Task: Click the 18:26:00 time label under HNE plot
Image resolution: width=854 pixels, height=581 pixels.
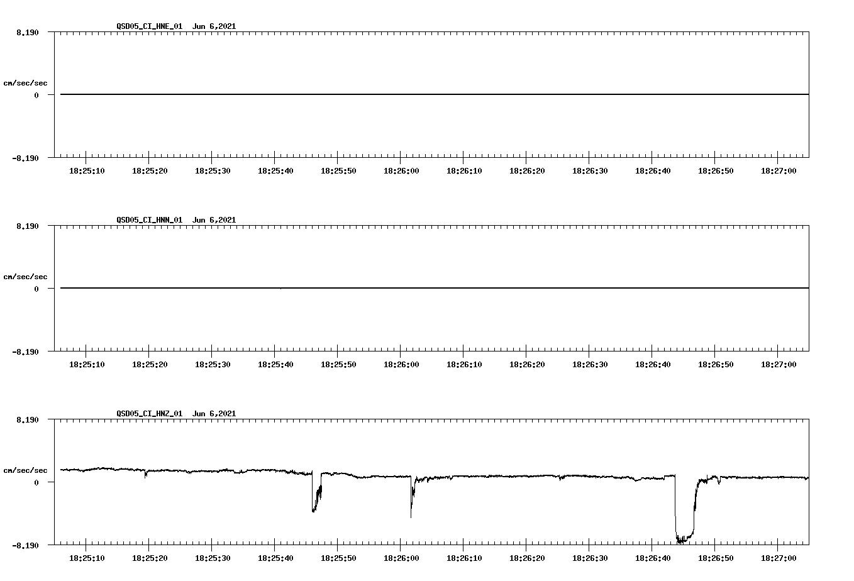Action: (x=401, y=170)
